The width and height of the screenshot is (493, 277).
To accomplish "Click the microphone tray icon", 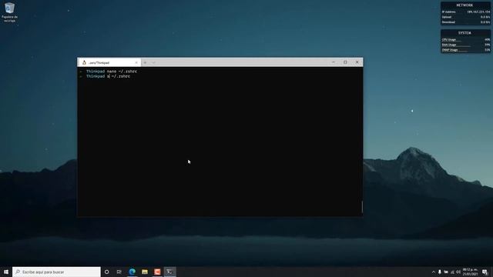I will click(x=440, y=272).
